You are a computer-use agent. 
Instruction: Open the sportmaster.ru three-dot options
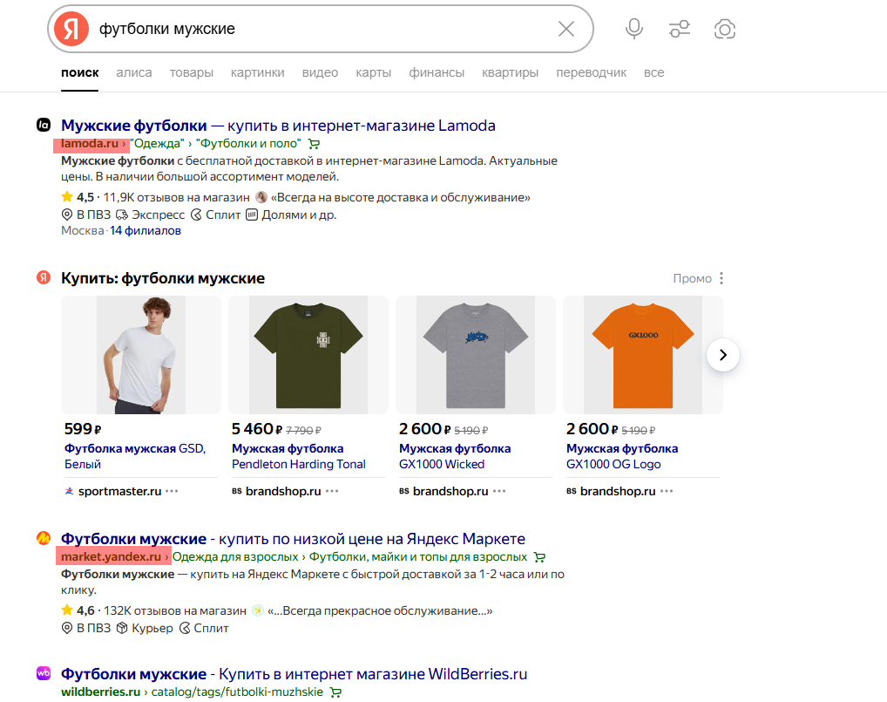(x=172, y=492)
